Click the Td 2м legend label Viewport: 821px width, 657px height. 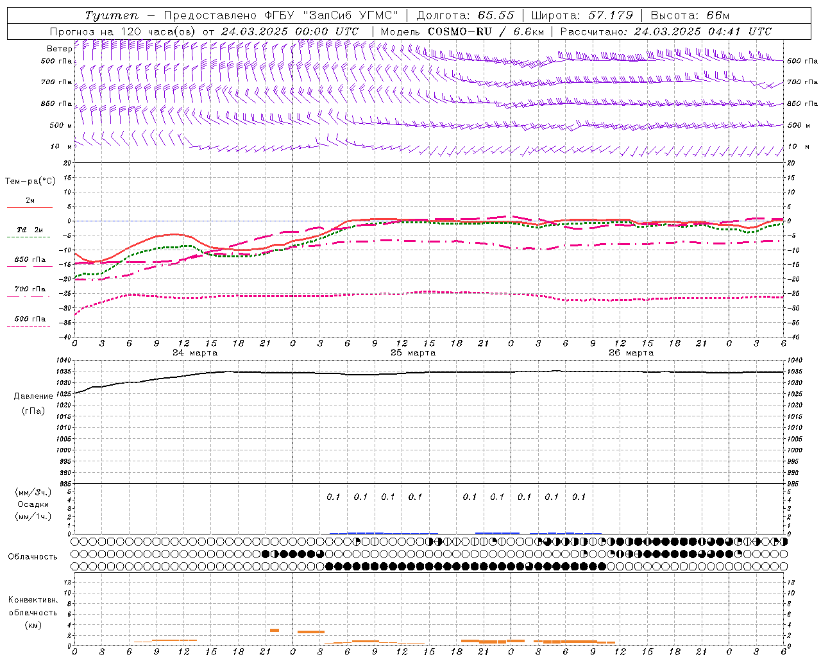pos(30,230)
